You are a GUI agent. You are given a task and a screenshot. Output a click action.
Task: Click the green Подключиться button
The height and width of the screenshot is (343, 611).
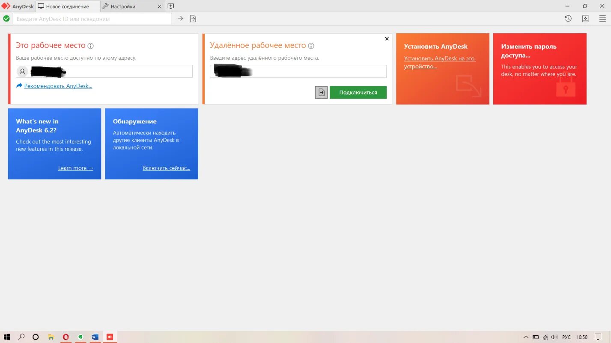coord(358,92)
